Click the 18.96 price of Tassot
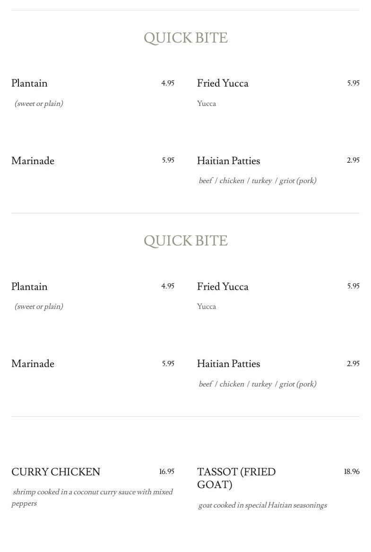Screen dimensions: 371x552 pyautogui.click(x=352, y=472)
